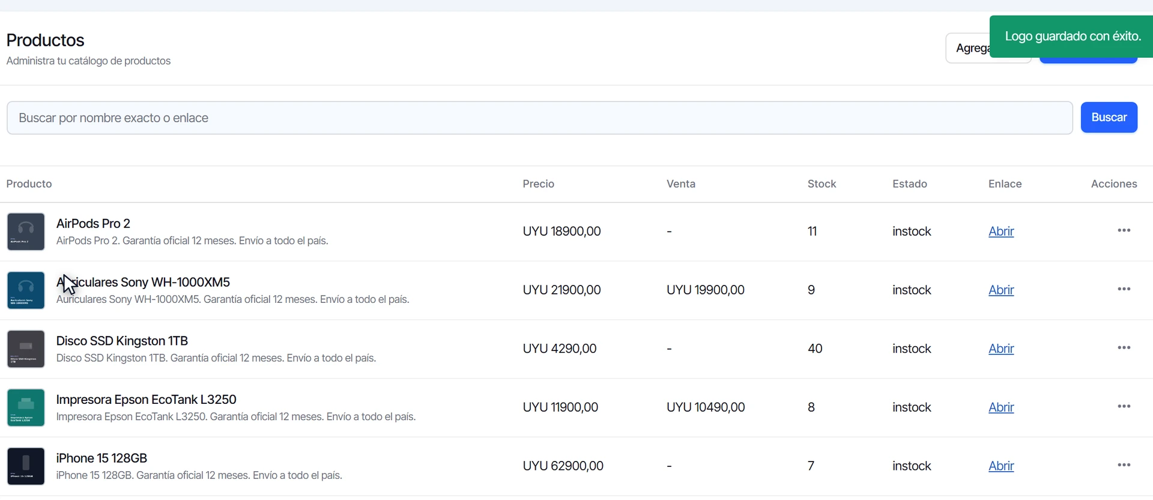This screenshot has width=1153, height=500.
Task: Click the Productos page heading
Action: (45, 40)
